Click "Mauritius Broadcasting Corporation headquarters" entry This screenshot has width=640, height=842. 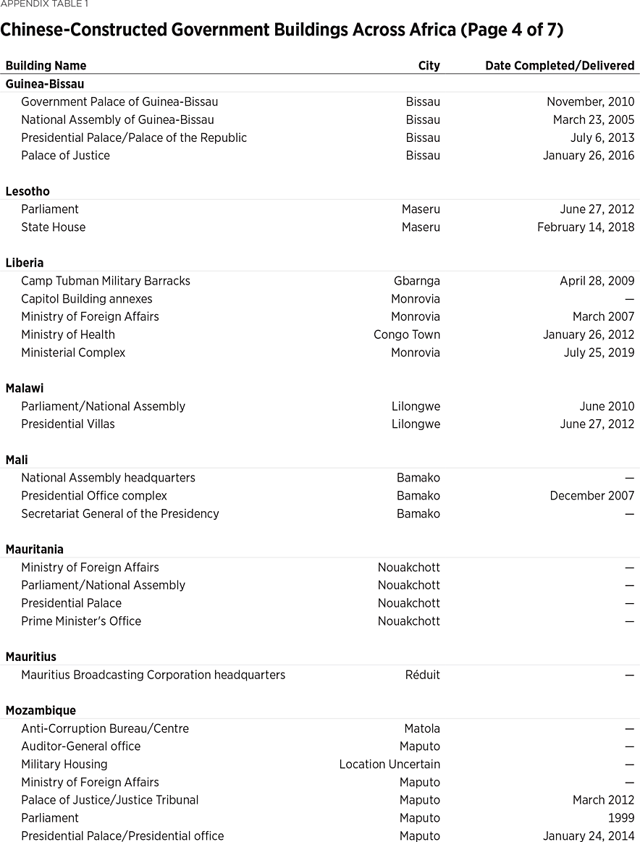[x=153, y=675]
